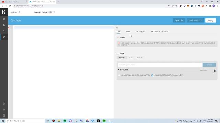Click the red error marker on line 1
Screen dimensions: 220x123
point(9,27)
